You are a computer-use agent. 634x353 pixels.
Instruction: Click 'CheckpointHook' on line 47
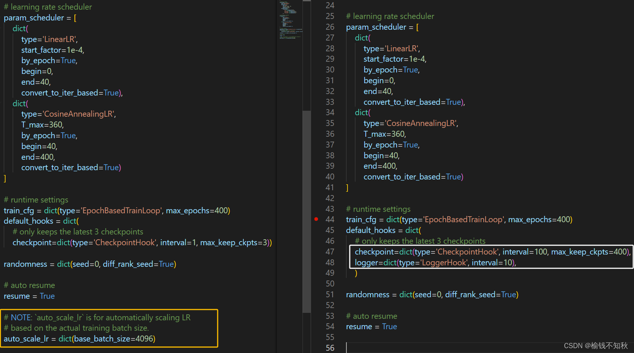tap(467, 252)
